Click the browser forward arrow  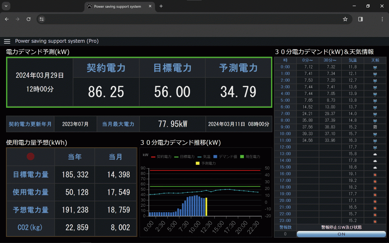[18, 19]
